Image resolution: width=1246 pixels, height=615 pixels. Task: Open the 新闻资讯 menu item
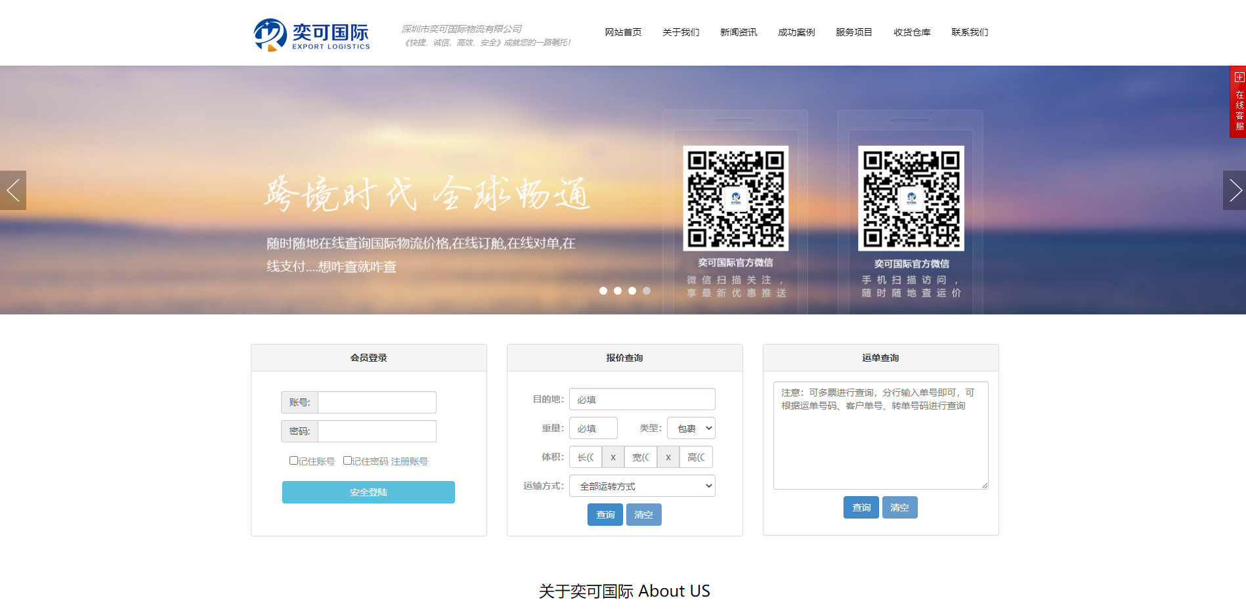point(738,32)
